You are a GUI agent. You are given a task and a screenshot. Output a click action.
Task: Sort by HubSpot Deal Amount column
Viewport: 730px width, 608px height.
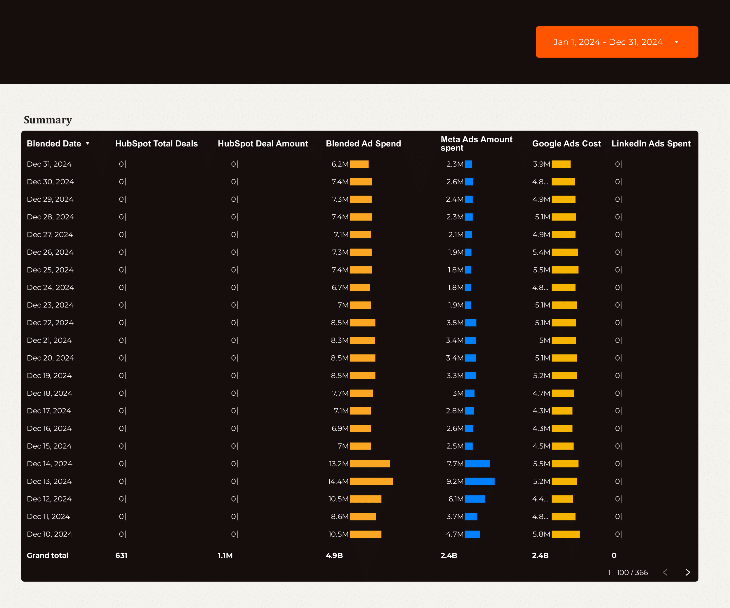(x=263, y=144)
